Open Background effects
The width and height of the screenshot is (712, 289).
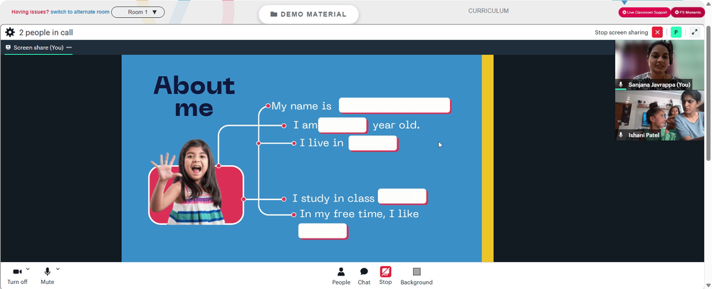417,276
